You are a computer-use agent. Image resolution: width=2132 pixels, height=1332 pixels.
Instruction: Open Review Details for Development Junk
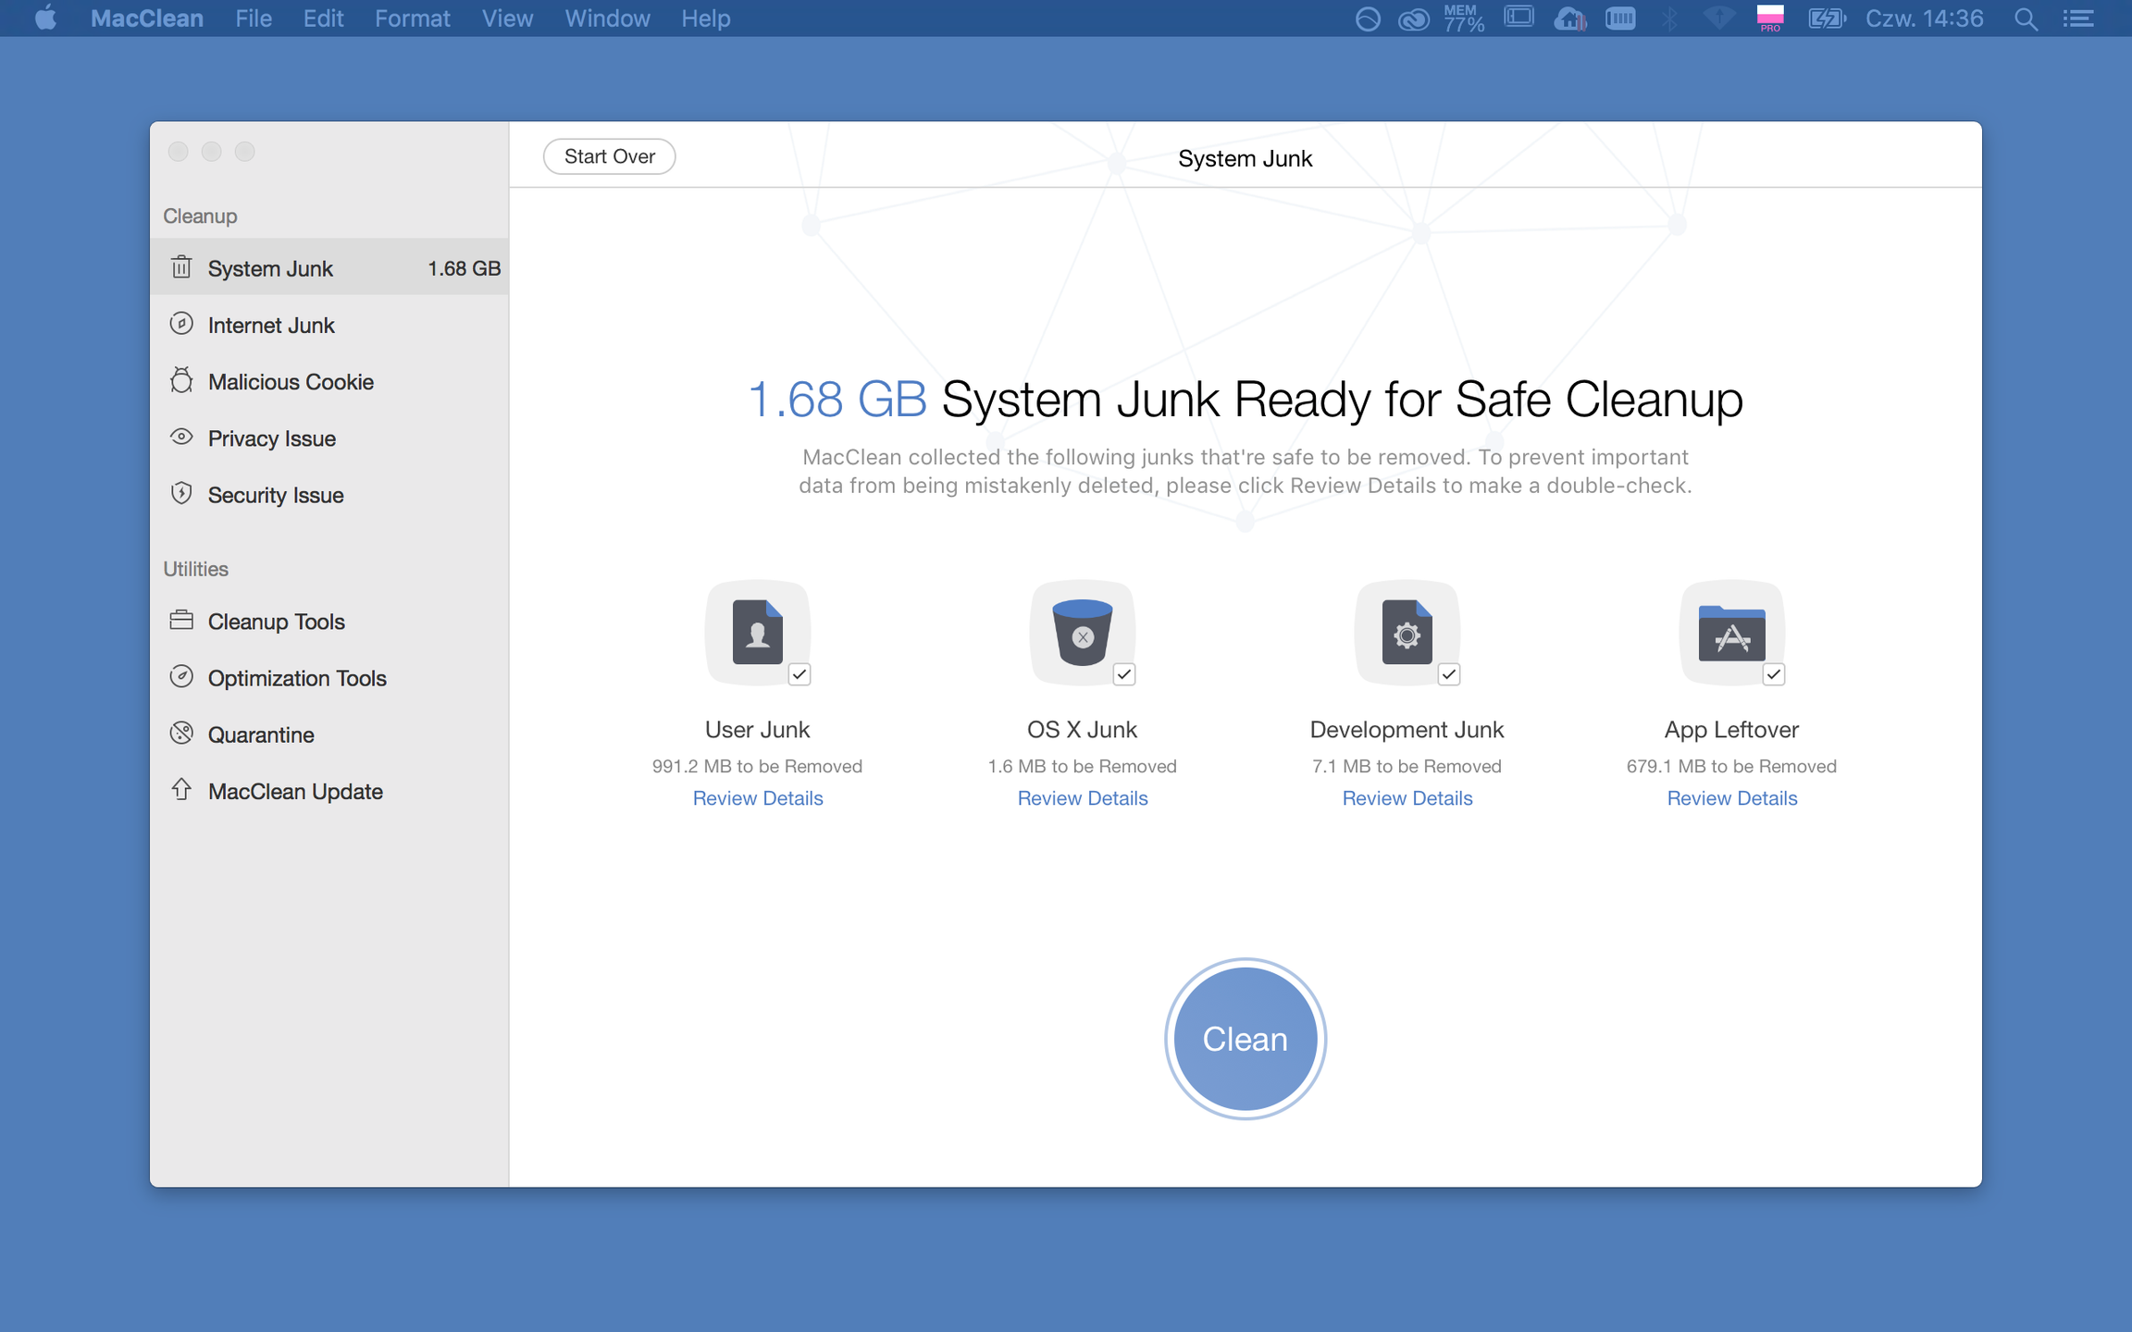click(1407, 797)
